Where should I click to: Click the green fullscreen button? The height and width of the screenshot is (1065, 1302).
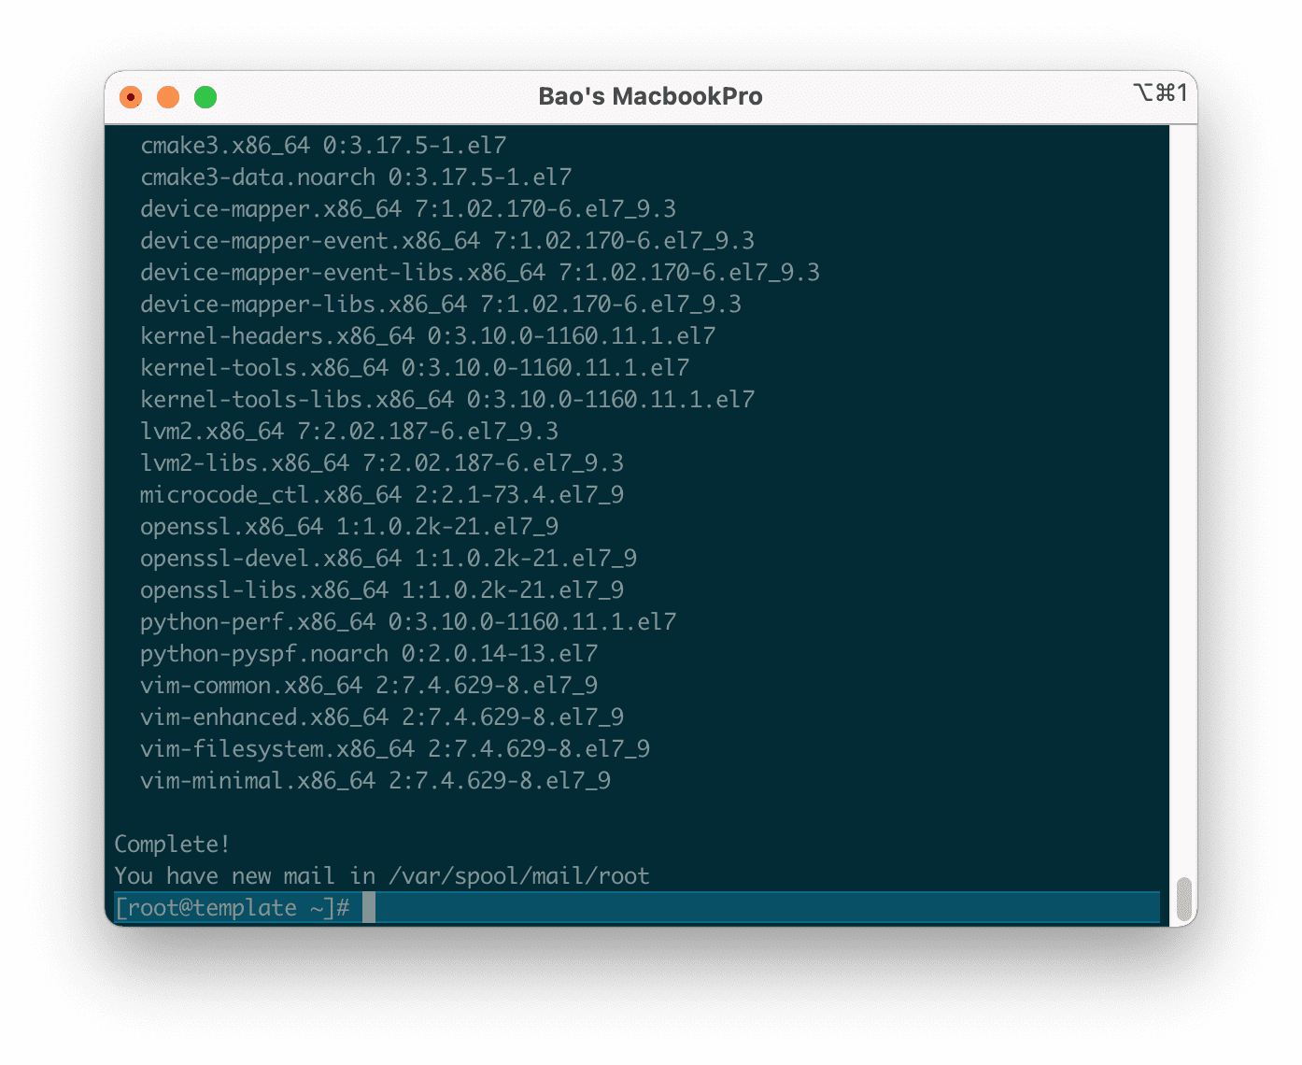pos(205,96)
